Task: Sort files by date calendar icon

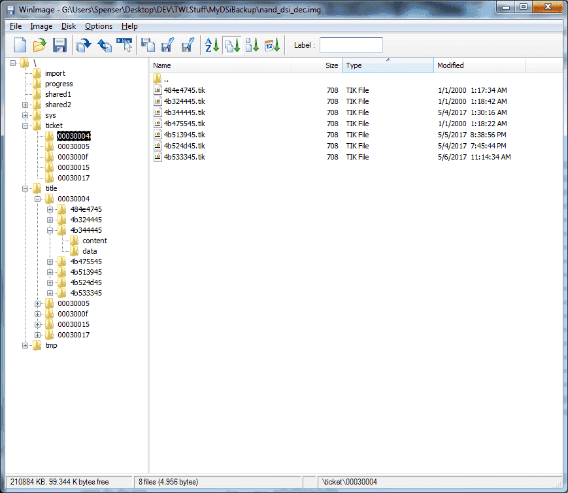Action: coord(273,45)
